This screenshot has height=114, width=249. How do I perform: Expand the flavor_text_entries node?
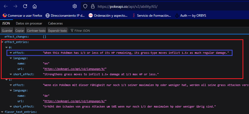pos(2,112)
